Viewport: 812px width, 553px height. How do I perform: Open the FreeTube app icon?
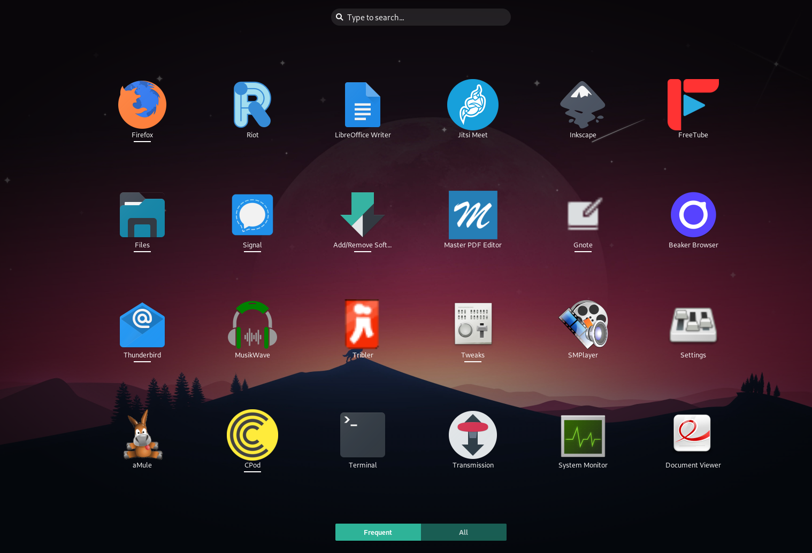click(693, 105)
